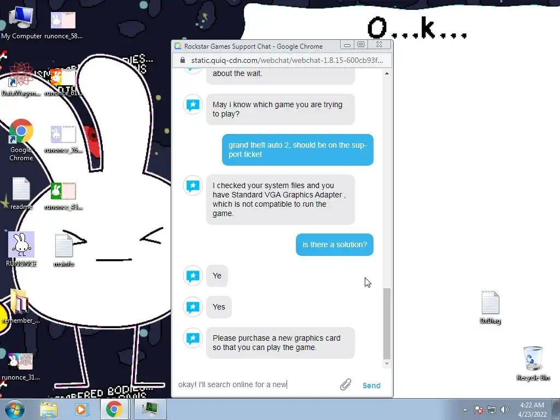Click the lock icon in Chrome address bar
The image size is (560, 420).
[183, 60]
